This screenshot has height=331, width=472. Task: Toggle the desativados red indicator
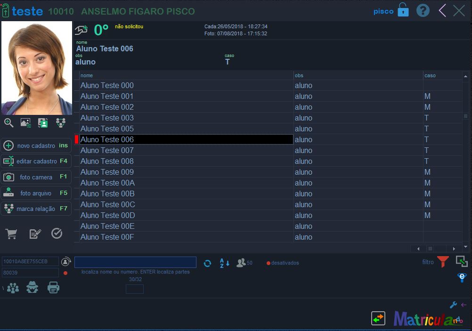(x=269, y=263)
